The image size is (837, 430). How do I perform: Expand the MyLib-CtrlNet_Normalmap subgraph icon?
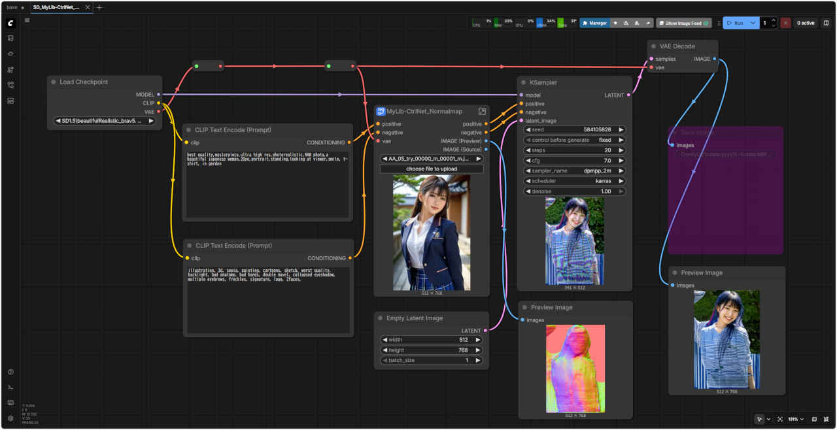[482, 112]
